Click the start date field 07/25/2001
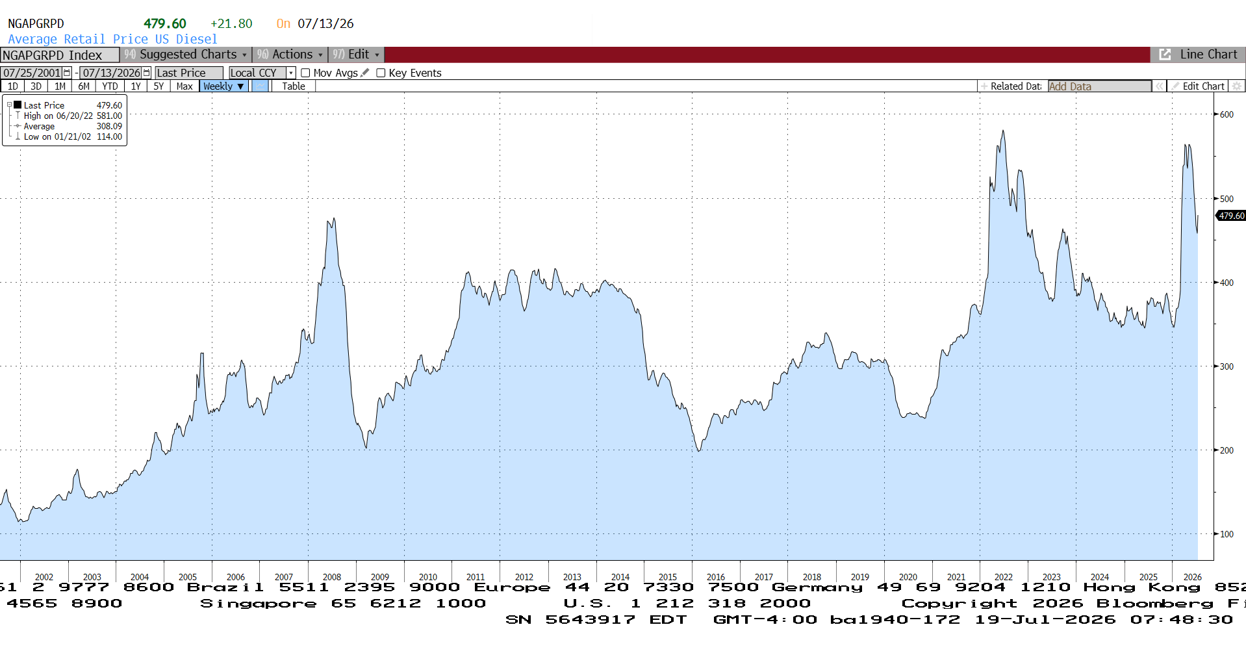This screenshot has height=653, width=1246. (32, 73)
